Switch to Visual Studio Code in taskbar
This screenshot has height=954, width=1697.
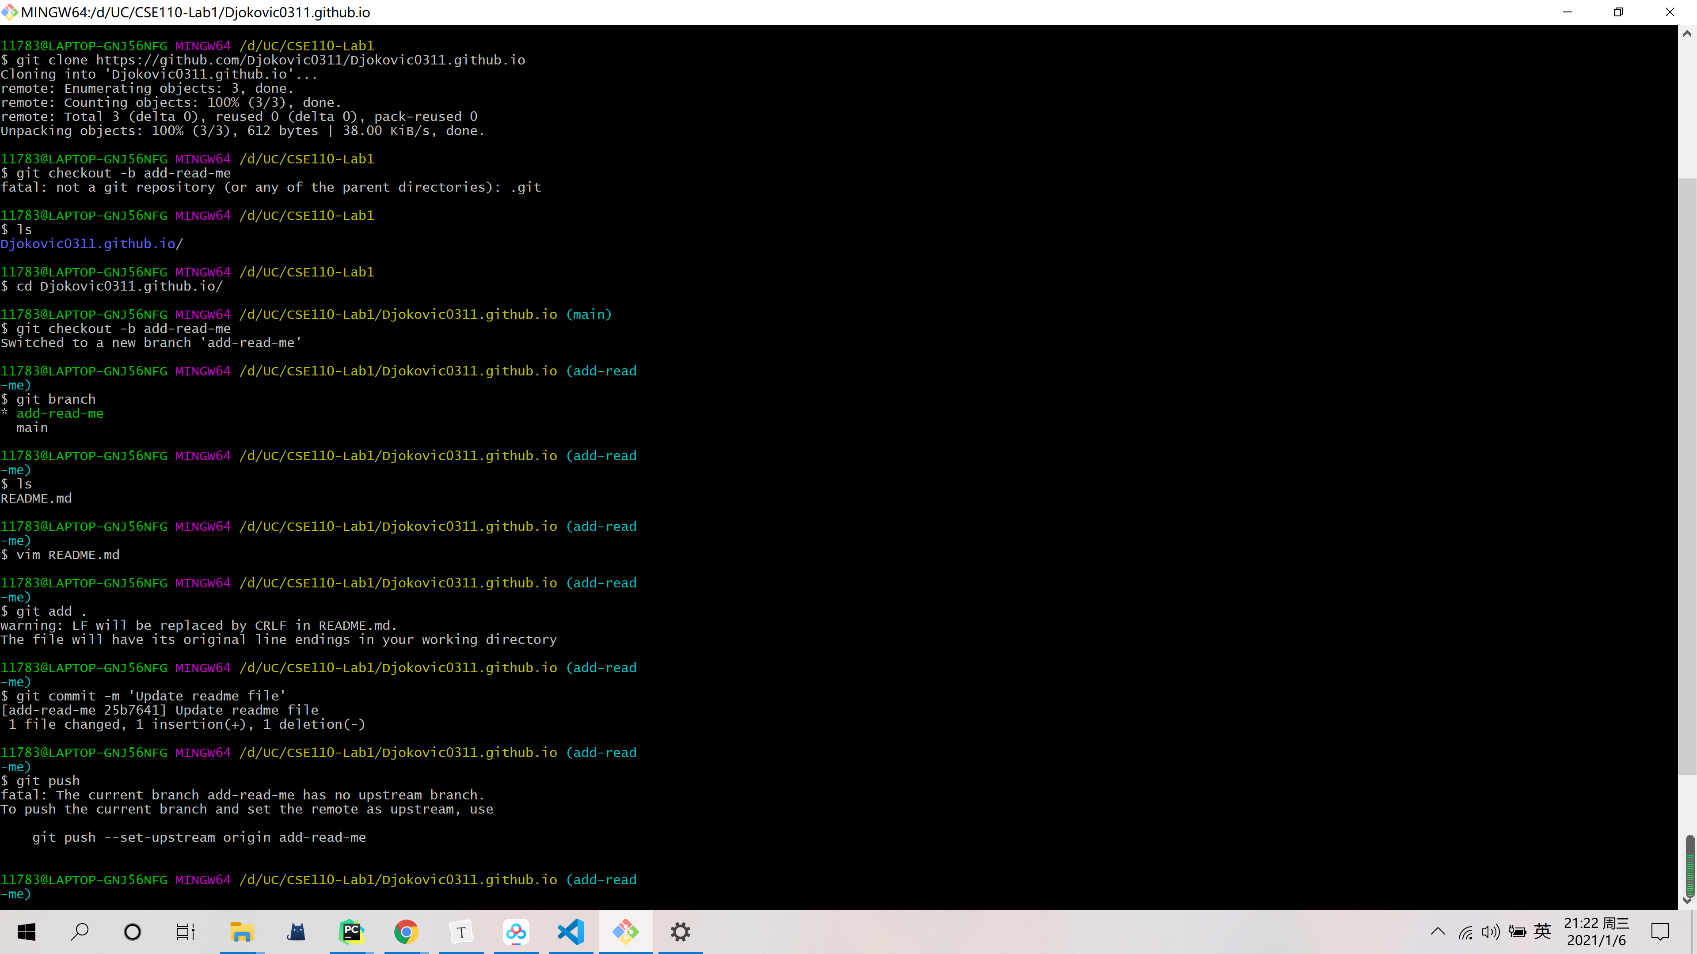click(571, 931)
